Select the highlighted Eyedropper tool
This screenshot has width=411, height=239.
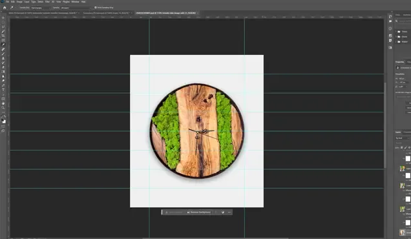point(3,45)
